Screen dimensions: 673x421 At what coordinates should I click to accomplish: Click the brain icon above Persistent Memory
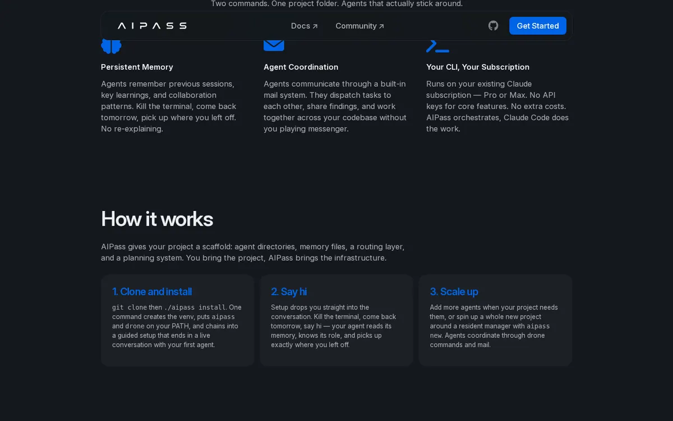coord(111,47)
